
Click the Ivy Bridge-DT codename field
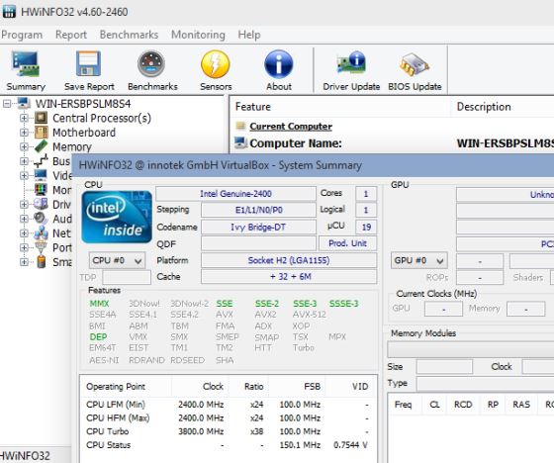pyautogui.click(x=258, y=227)
